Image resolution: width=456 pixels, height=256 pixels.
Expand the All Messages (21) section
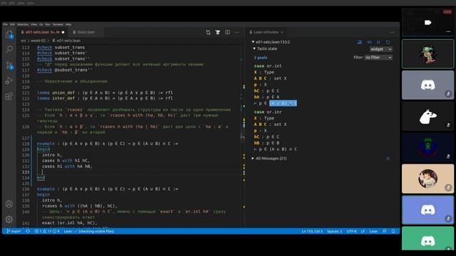253,159
